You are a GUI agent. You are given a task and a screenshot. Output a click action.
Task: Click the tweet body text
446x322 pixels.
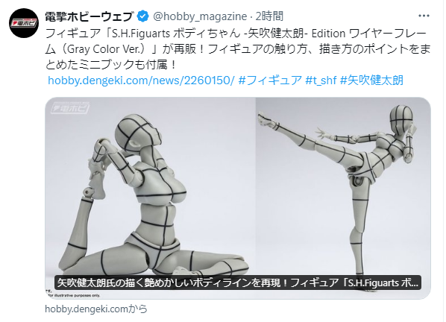237,49
